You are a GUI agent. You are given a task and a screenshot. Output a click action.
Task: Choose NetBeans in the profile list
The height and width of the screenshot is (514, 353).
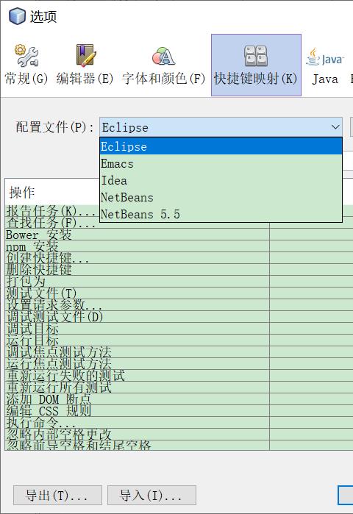tap(221, 197)
